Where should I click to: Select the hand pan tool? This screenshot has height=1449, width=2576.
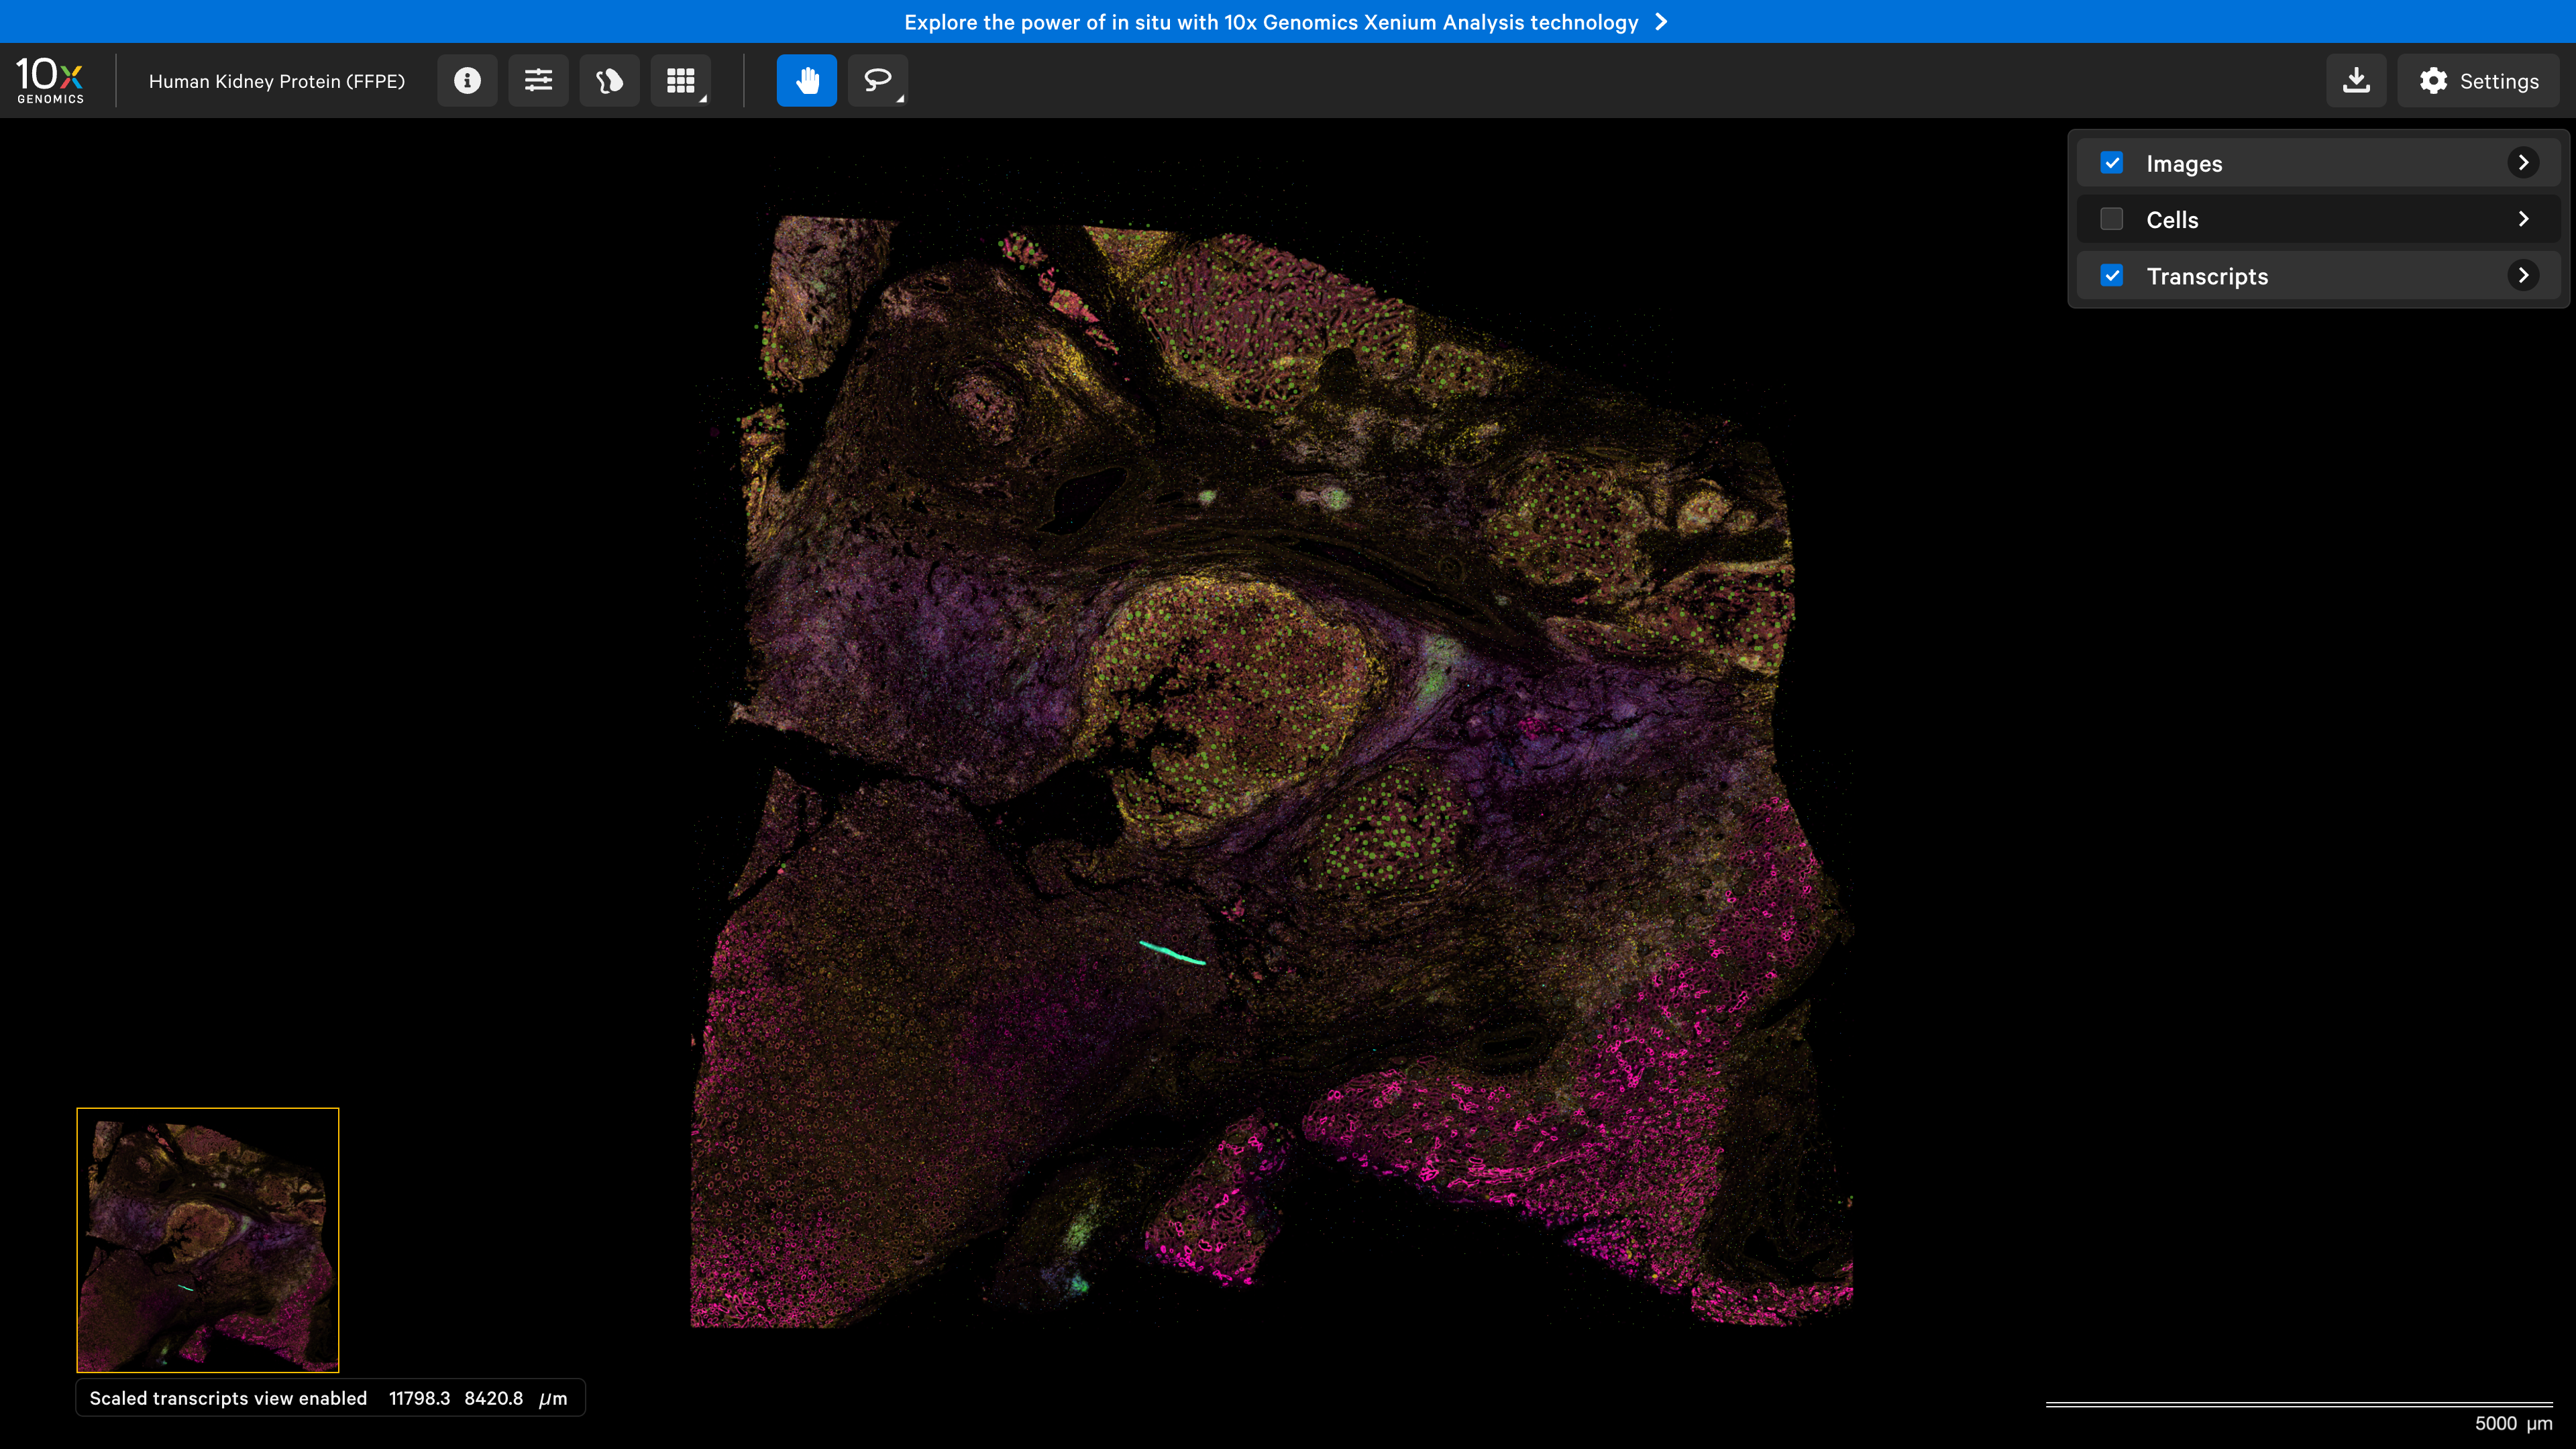pos(807,81)
